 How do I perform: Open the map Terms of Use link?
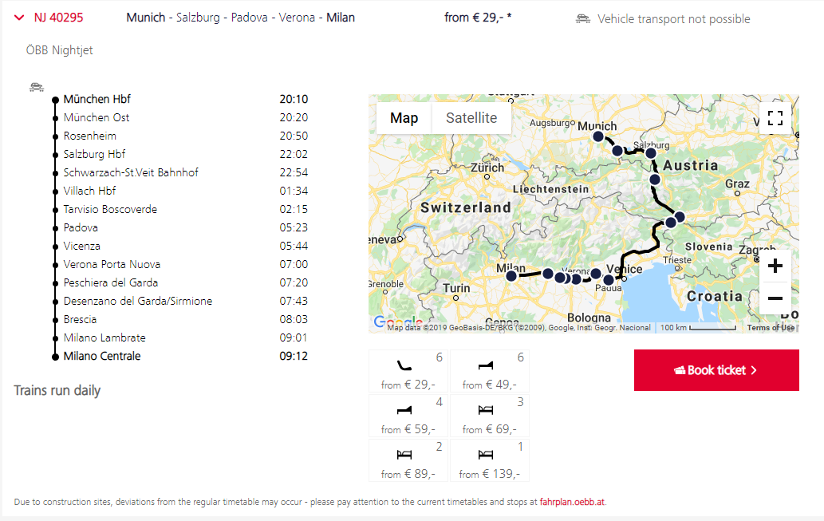(771, 328)
